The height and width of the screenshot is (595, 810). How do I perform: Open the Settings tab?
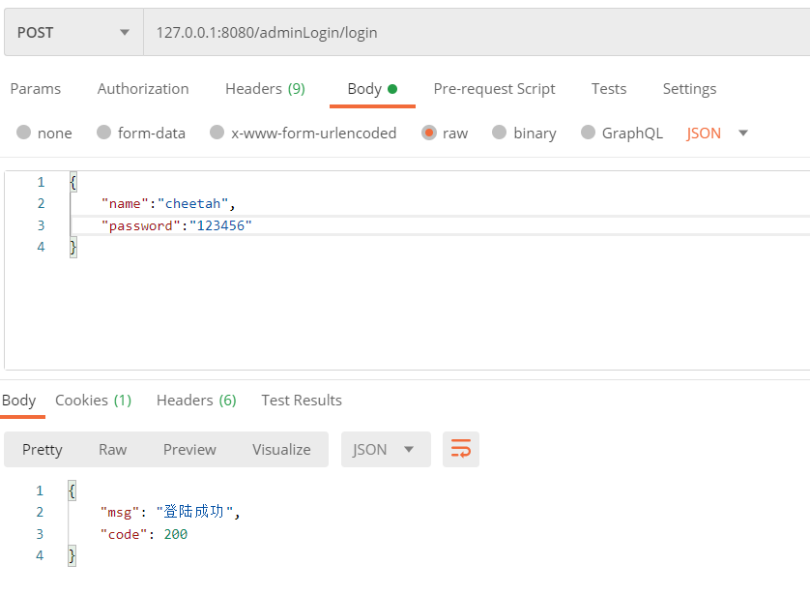point(689,89)
